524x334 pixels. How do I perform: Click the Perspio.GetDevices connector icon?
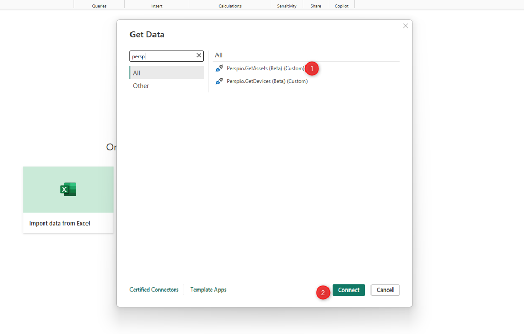(219, 81)
